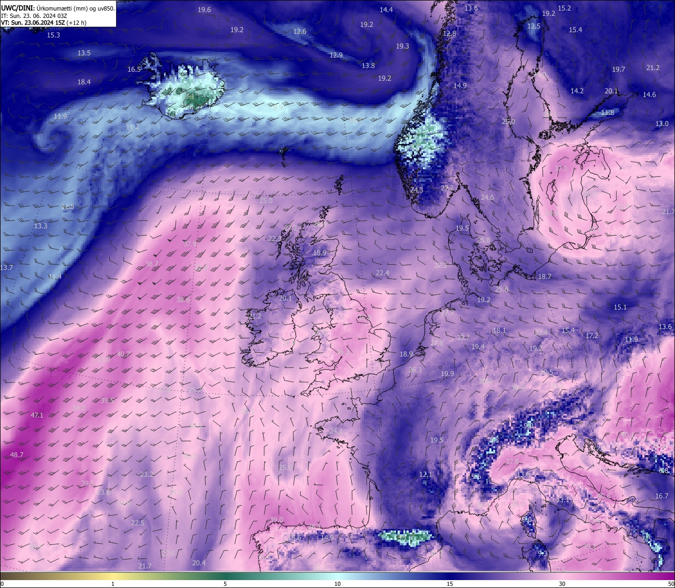Click the map value '24.6'
The height and width of the screenshot is (588, 675).
[487, 197]
